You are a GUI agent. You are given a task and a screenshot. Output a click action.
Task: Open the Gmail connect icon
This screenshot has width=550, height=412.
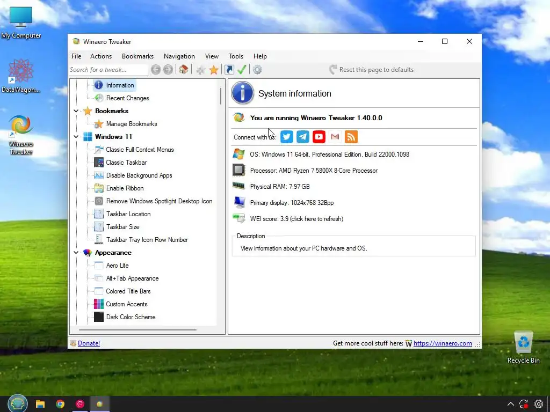tap(335, 137)
